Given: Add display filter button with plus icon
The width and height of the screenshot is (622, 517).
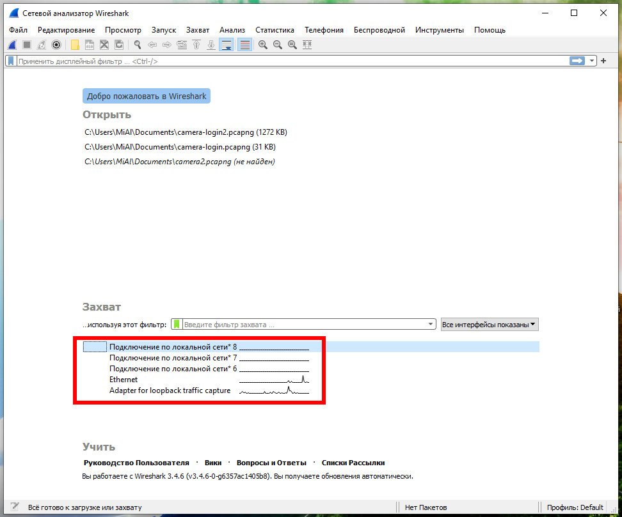Looking at the screenshot, I should (x=603, y=61).
